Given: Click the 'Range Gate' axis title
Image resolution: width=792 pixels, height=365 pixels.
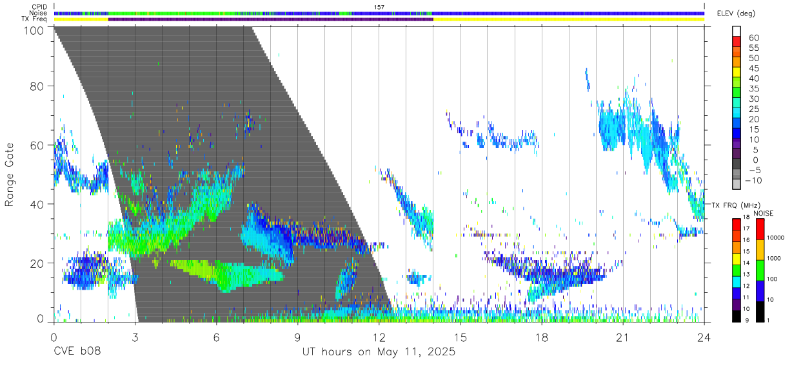Looking at the screenshot, I should point(10,174).
